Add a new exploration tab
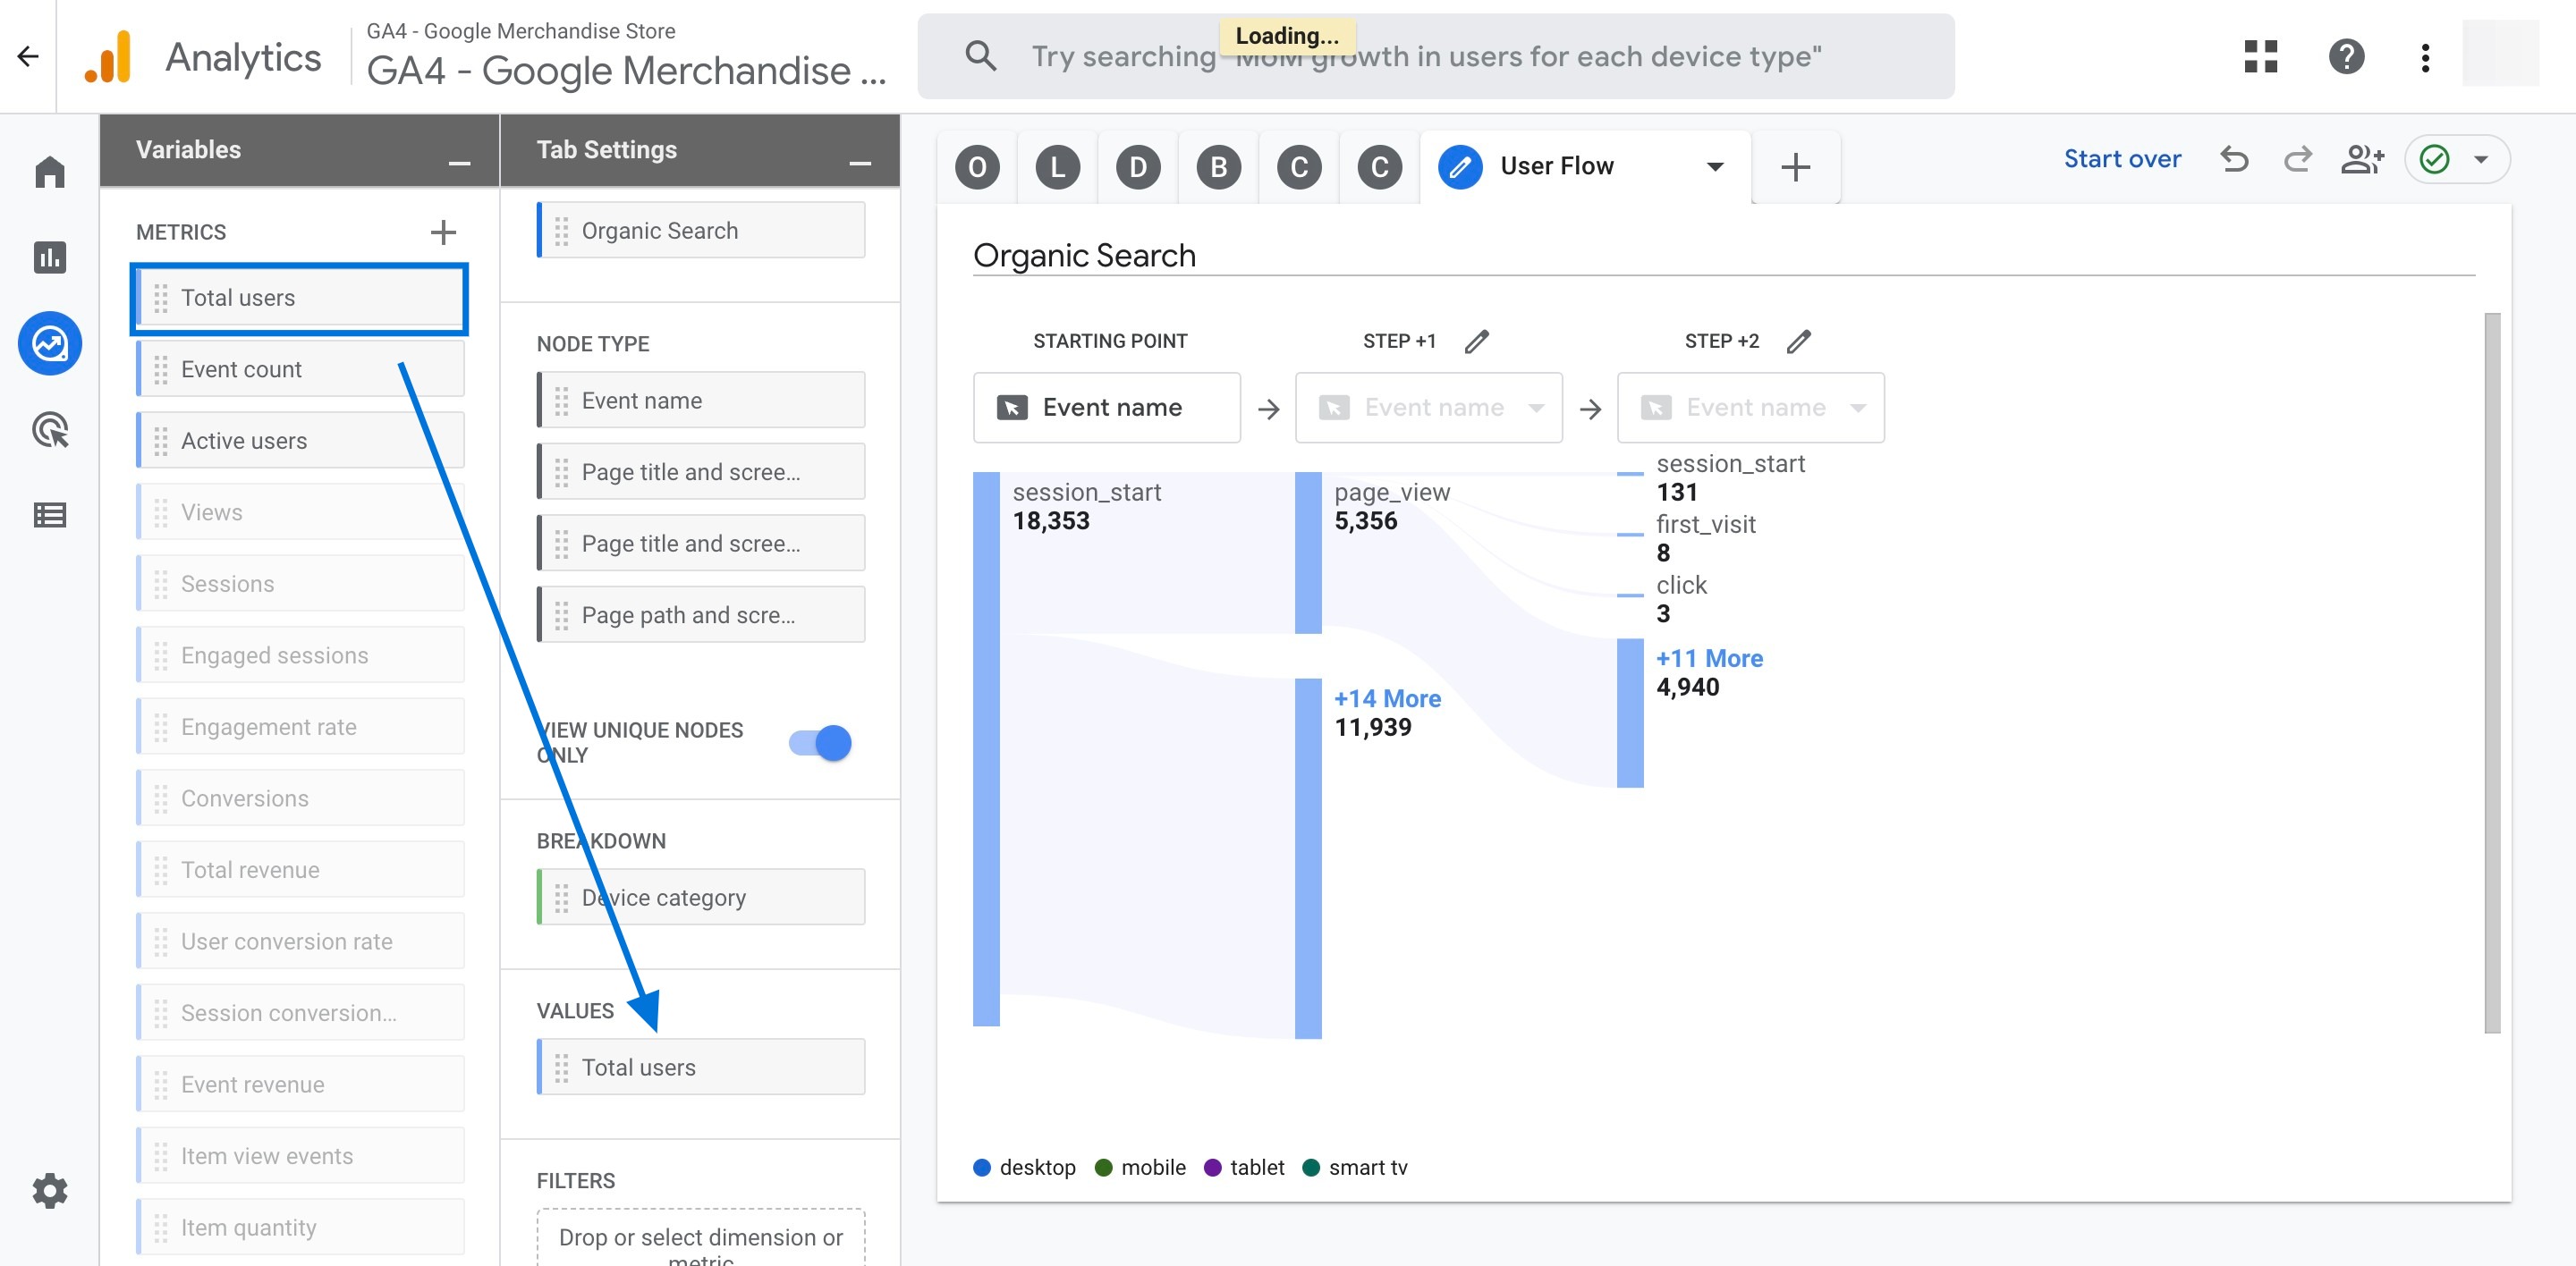The image size is (2576, 1266). (x=1796, y=166)
